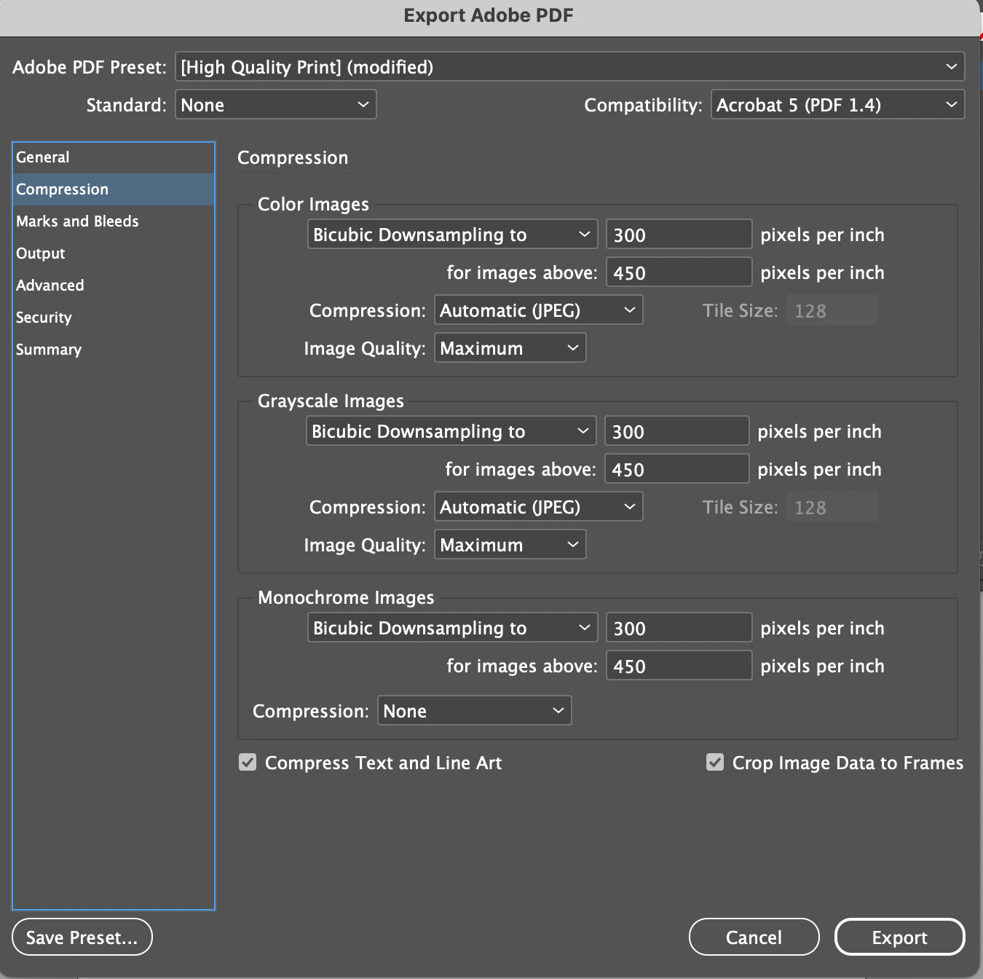Open the Compatibility dropdown showing Acrobat 5
This screenshot has width=983, height=979.
(837, 104)
